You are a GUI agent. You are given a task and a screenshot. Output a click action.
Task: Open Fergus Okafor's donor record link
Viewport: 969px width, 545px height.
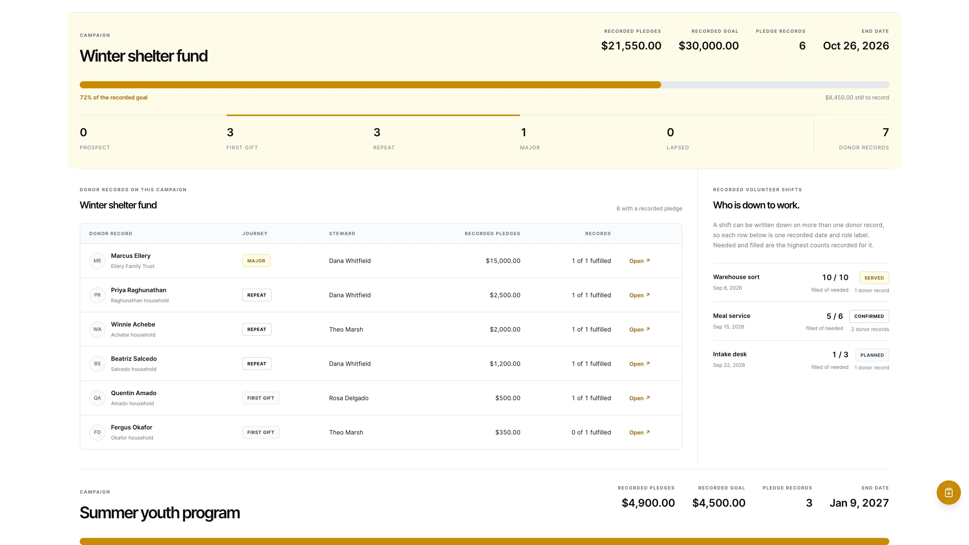(639, 432)
